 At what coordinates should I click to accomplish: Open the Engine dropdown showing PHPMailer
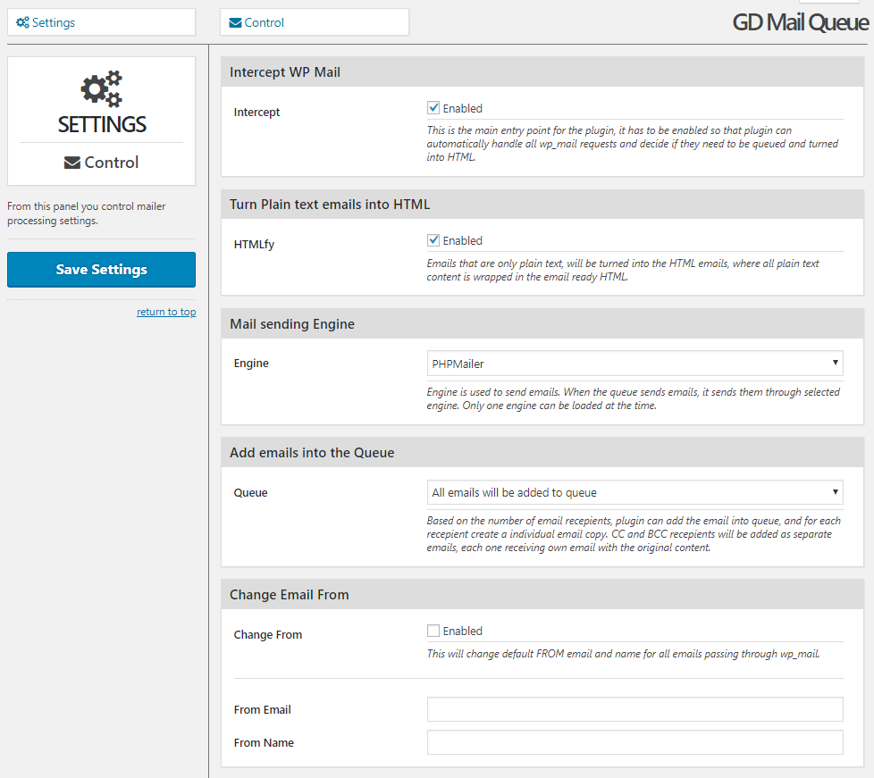(x=634, y=364)
